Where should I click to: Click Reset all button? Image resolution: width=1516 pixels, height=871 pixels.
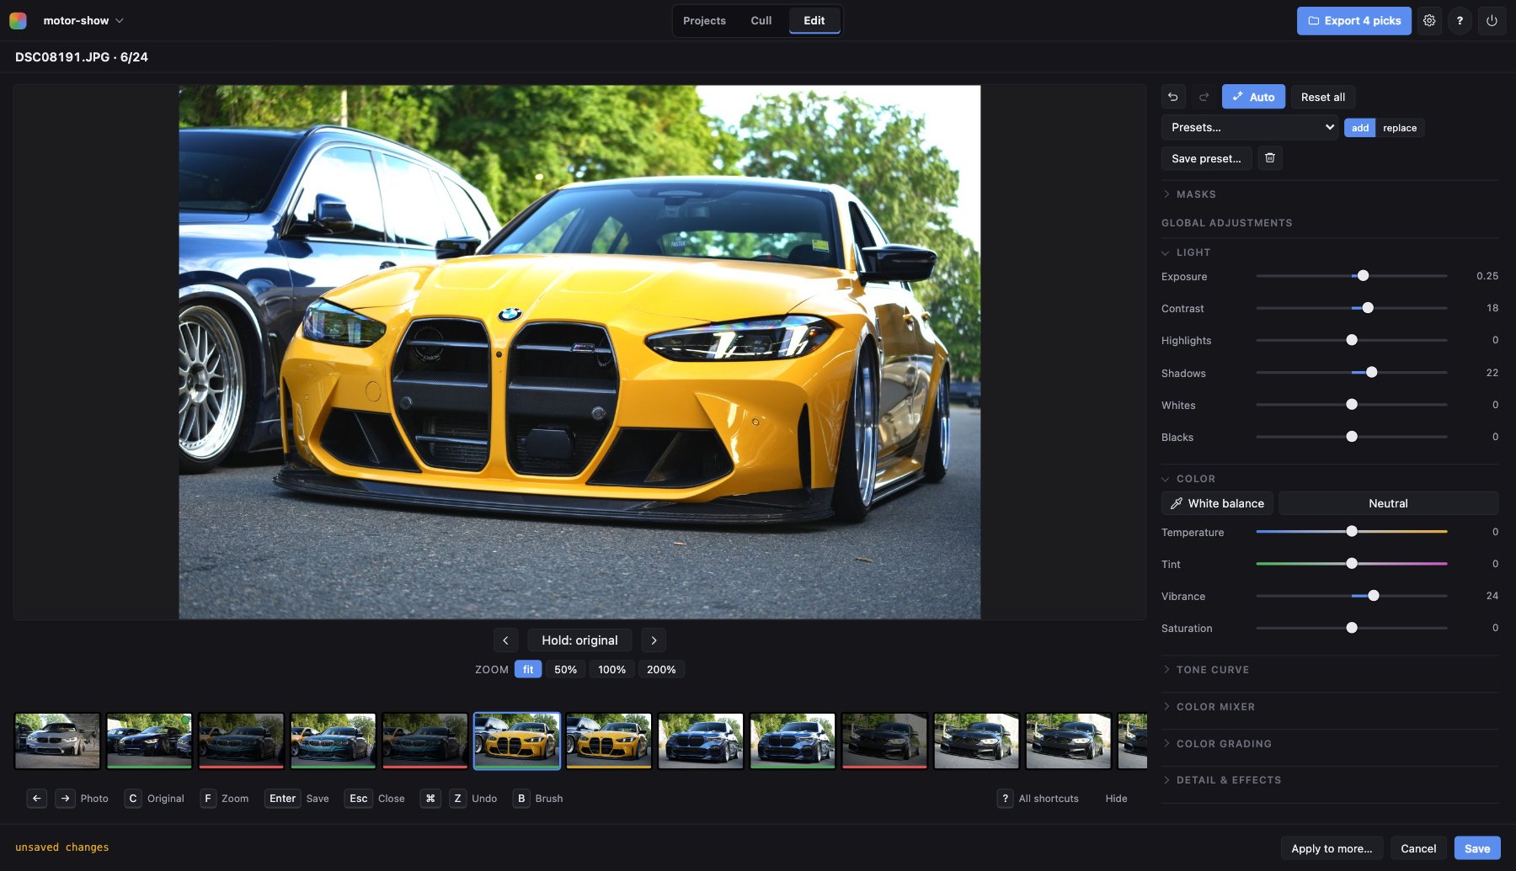pyautogui.click(x=1323, y=97)
